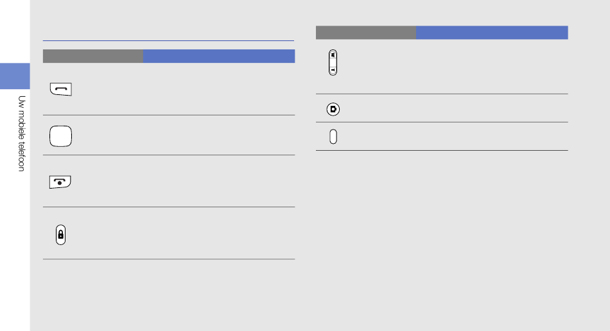This screenshot has height=331, width=610.
Task: Click the end call power key icon
Action: (60, 182)
